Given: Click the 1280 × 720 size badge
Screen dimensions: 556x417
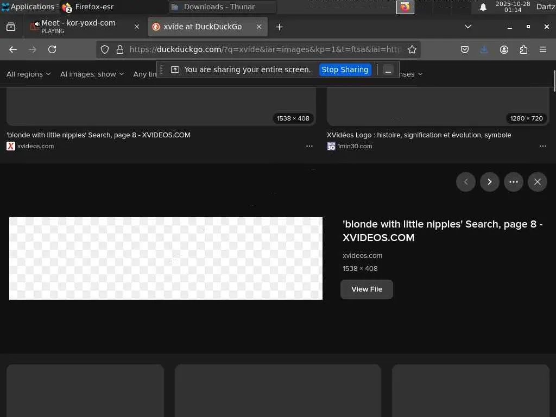Looking at the screenshot, I should tap(526, 118).
